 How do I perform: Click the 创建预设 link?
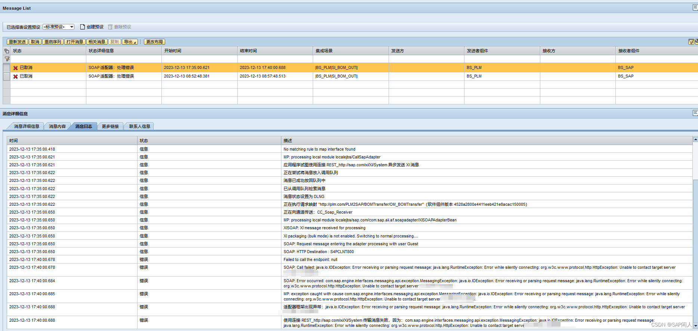click(x=95, y=27)
